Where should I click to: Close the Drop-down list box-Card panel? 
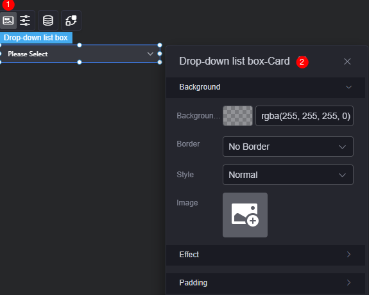coord(347,61)
